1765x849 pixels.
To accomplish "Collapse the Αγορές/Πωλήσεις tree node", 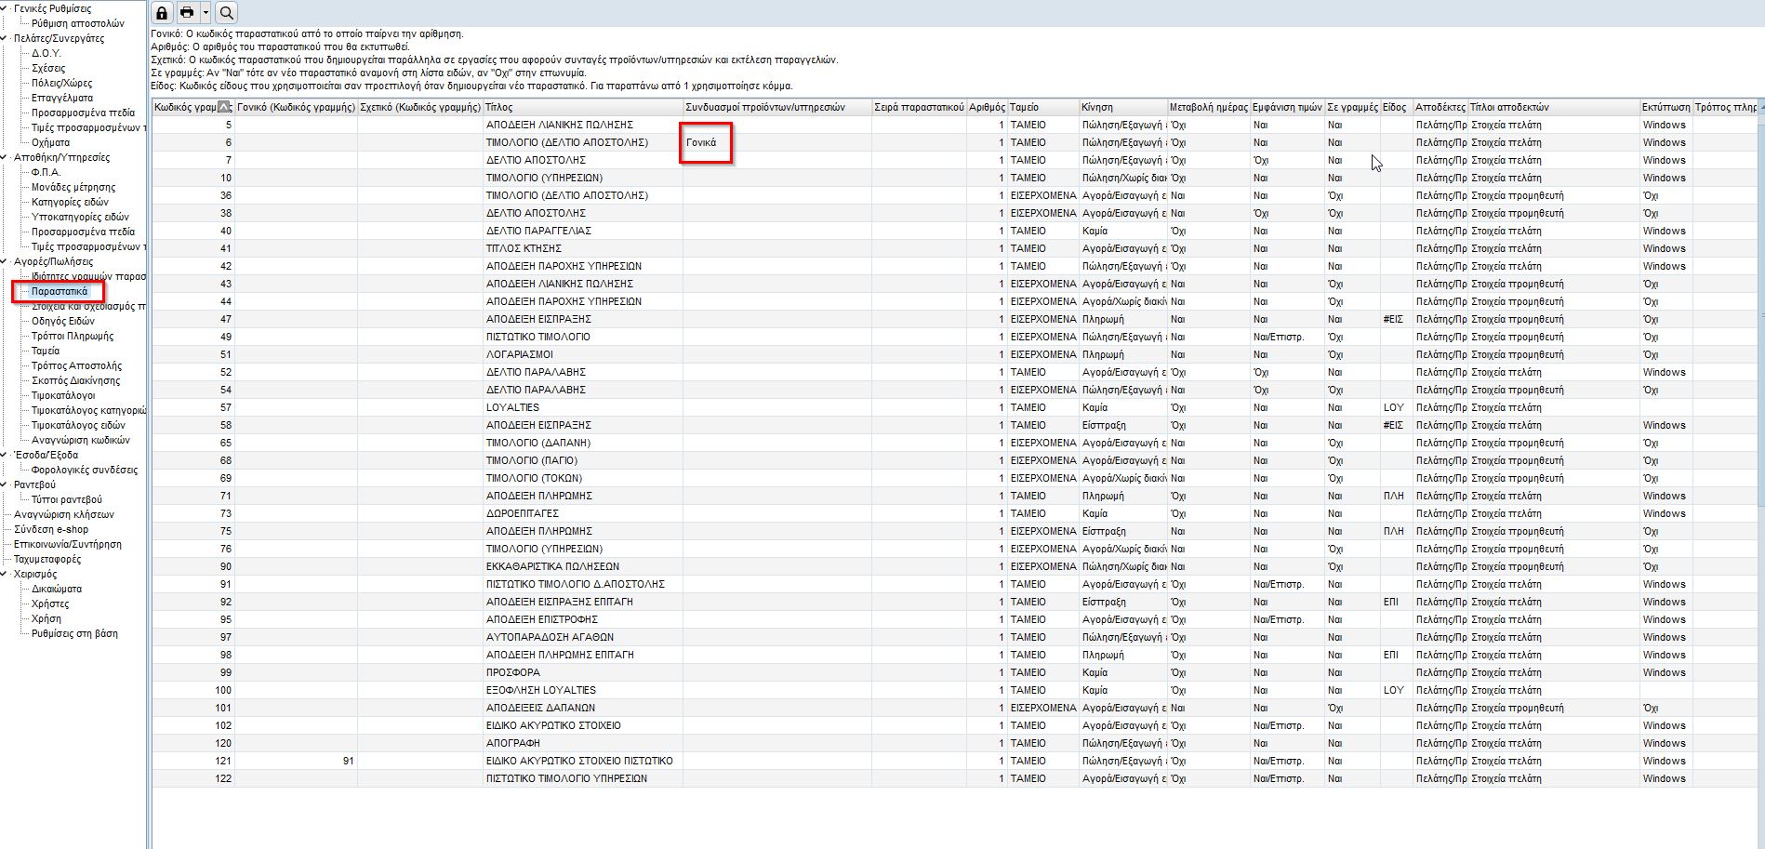I will click(x=6, y=261).
